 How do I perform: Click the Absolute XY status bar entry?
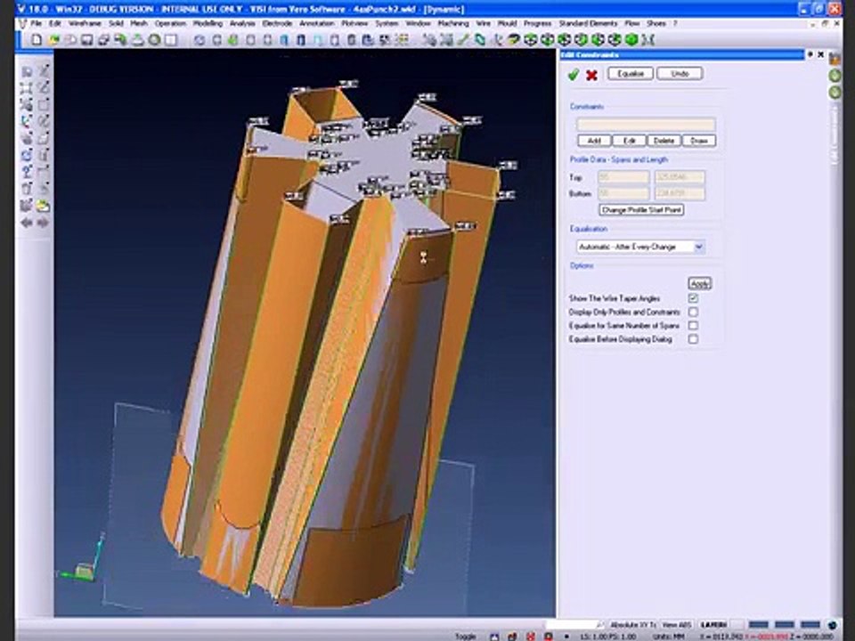point(632,625)
